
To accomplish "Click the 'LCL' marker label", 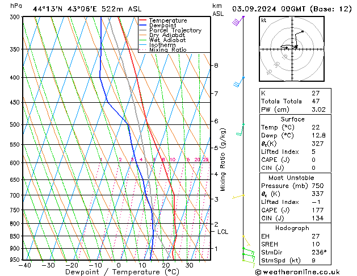I will coord(222,232).
